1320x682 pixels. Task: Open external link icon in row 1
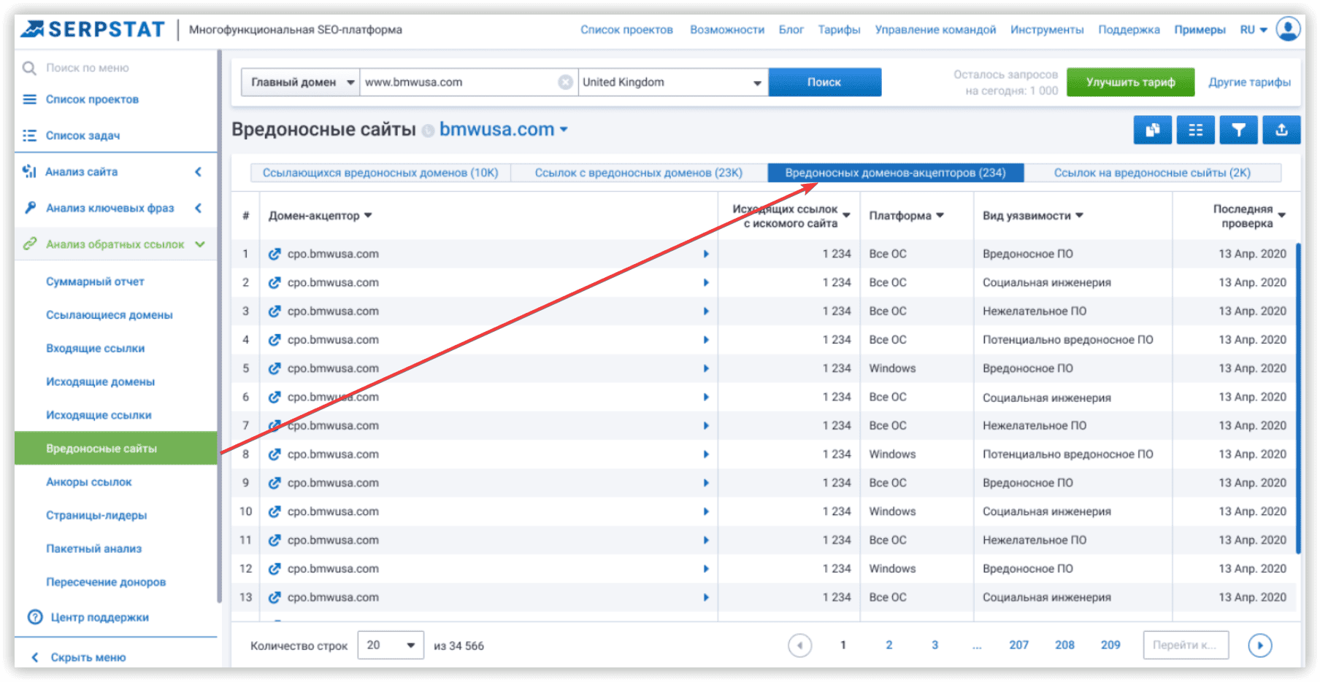point(275,255)
